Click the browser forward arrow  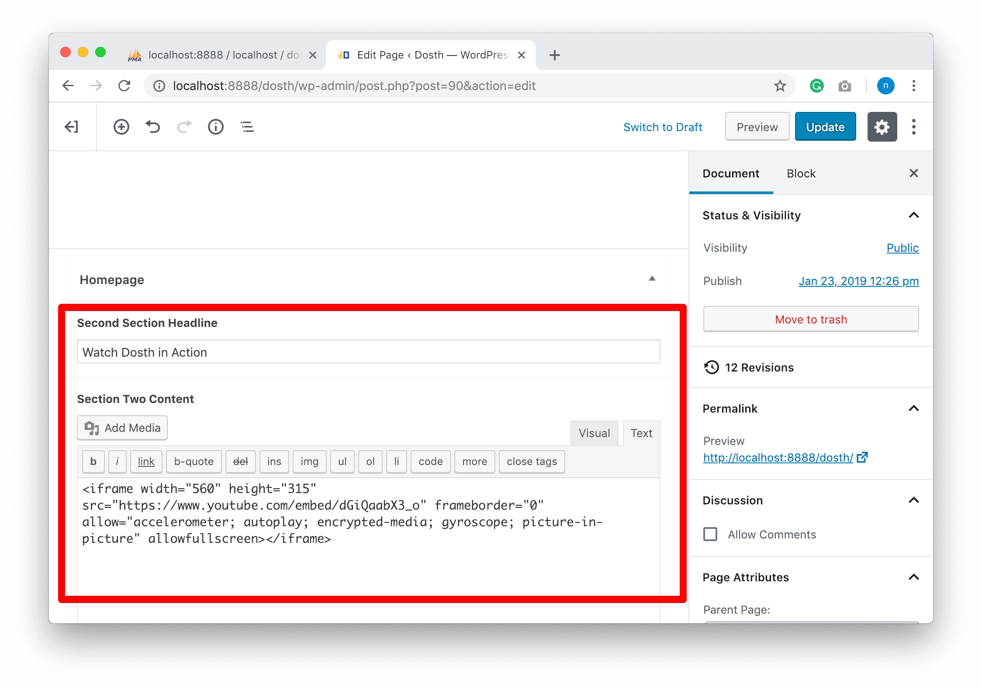coord(96,86)
